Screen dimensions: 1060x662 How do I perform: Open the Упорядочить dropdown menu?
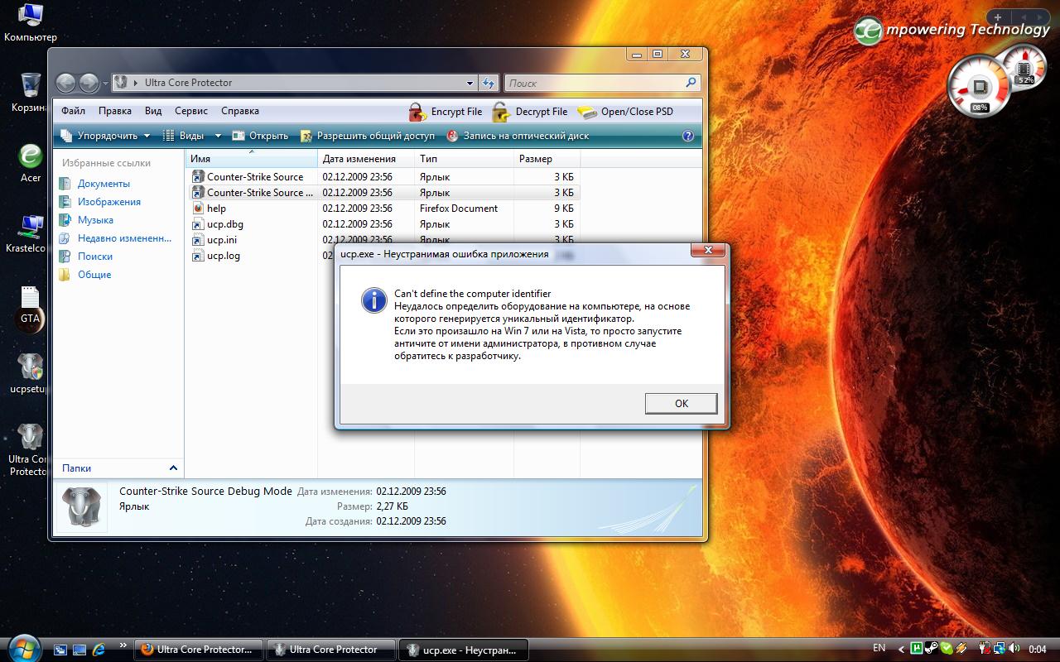(x=105, y=136)
